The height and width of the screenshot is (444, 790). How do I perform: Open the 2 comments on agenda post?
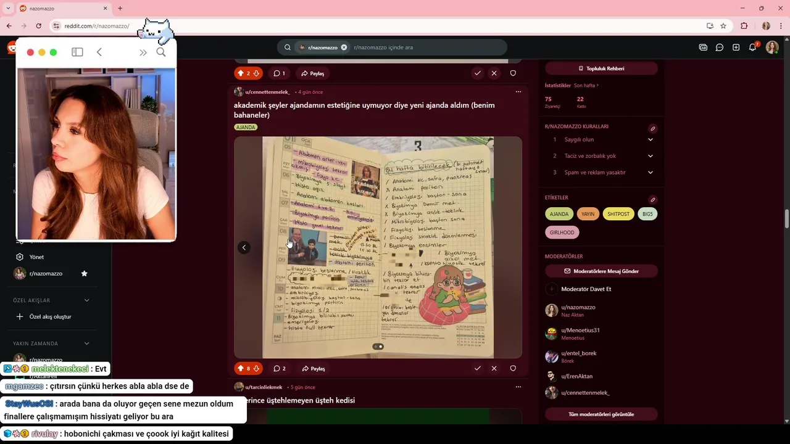[280, 368]
